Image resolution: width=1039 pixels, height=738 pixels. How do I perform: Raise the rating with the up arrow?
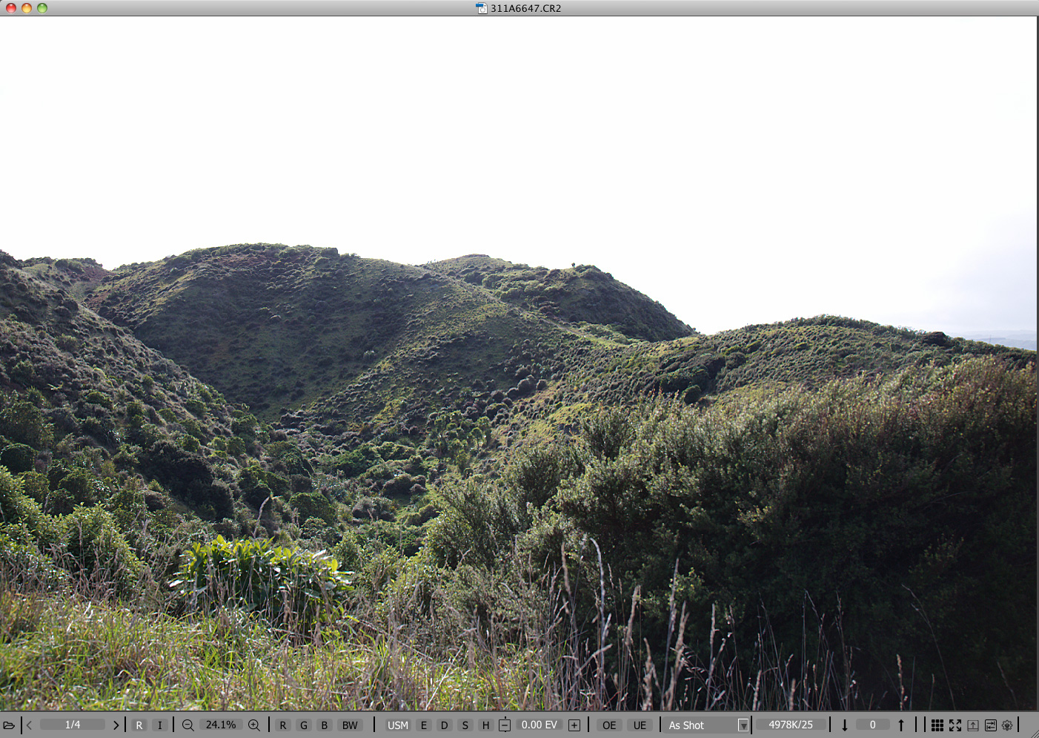(x=901, y=725)
